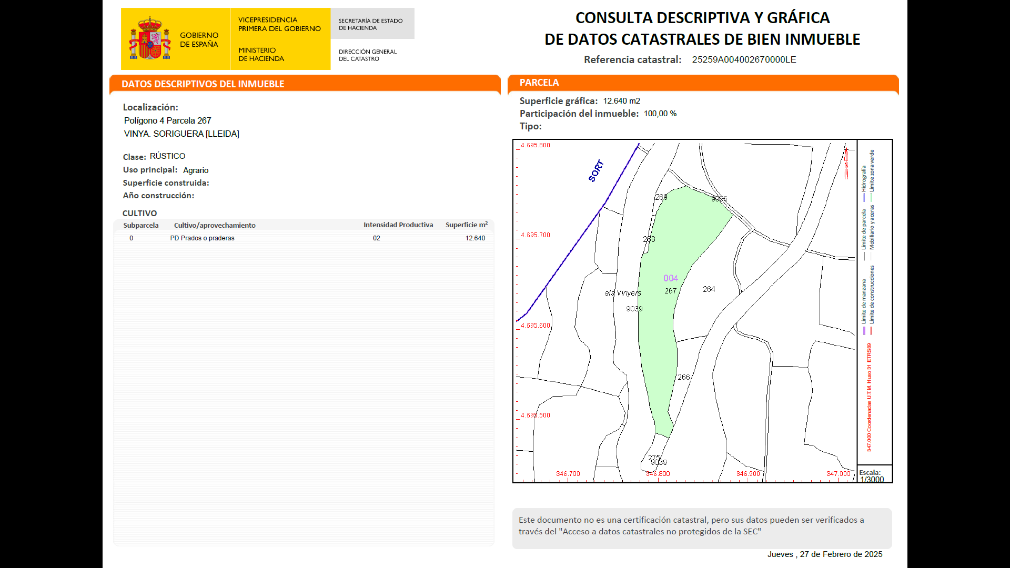Click the blue SORT boundary label

596,171
